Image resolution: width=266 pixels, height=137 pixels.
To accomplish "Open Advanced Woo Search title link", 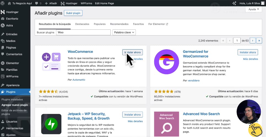I will pyautogui.click(x=201, y=114).
